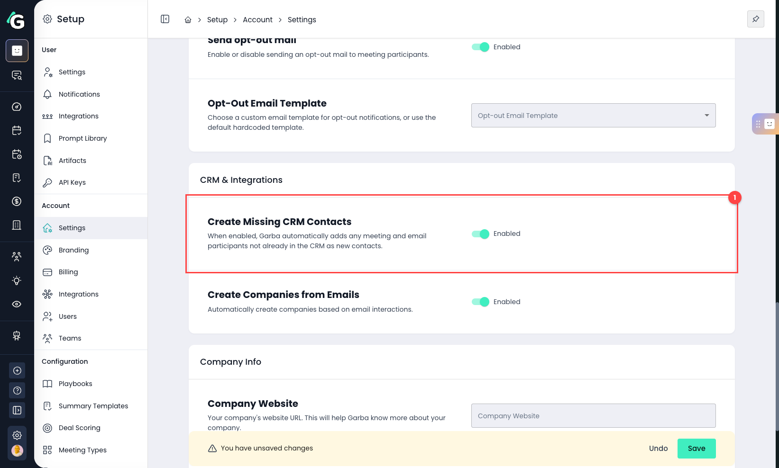Open the dollar deals icon
779x468 pixels.
17,201
